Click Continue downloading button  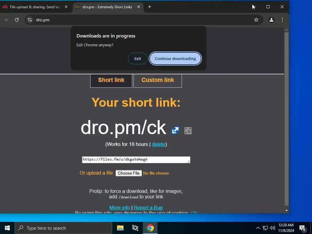pos(175,59)
